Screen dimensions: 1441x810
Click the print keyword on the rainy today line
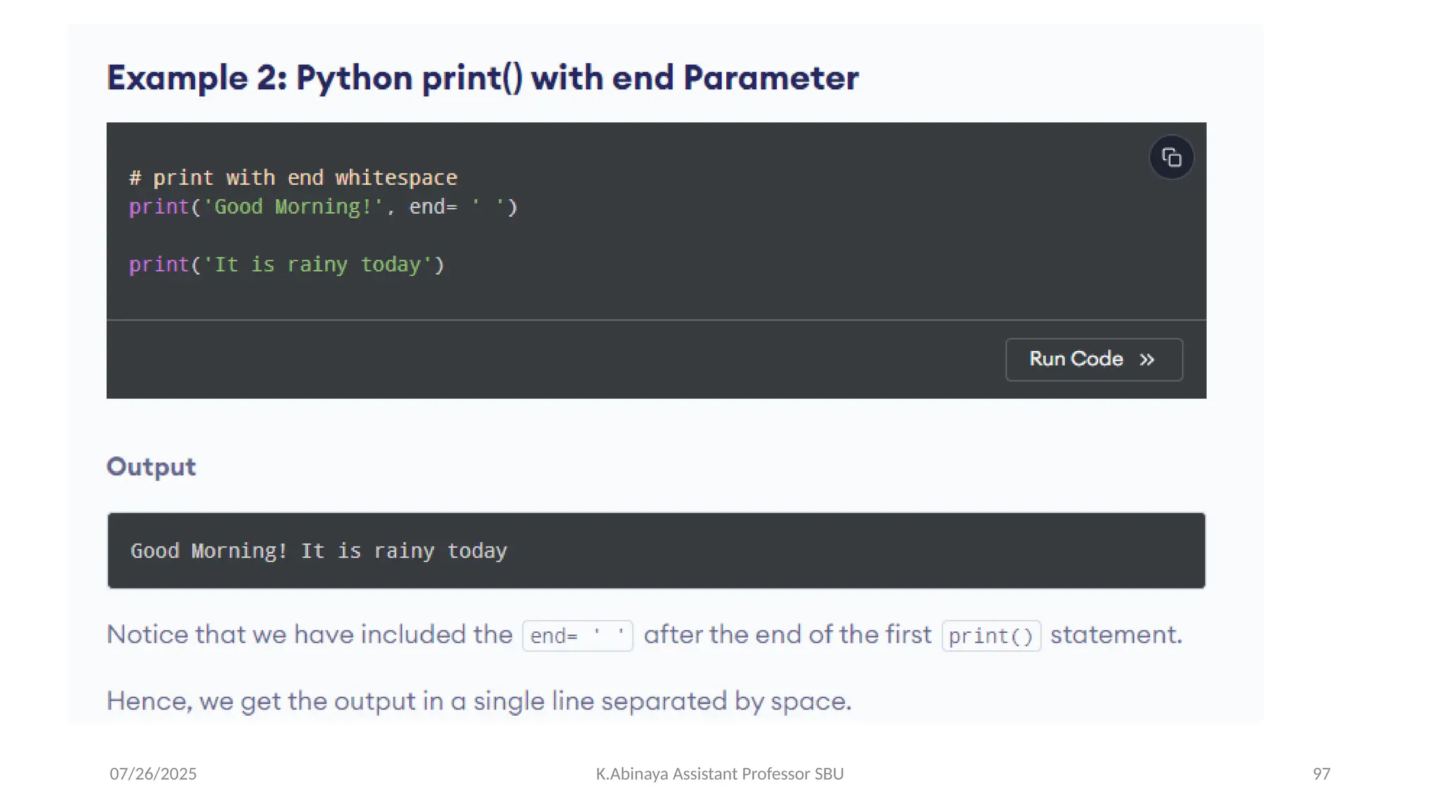(158, 264)
